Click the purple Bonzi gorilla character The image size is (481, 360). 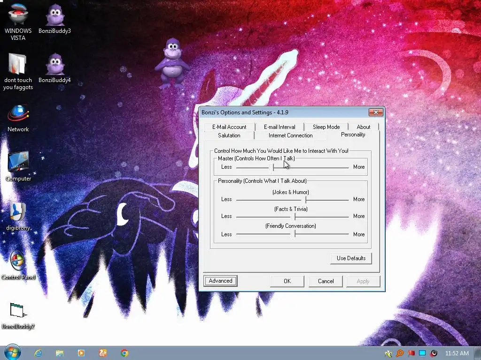pos(172,63)
